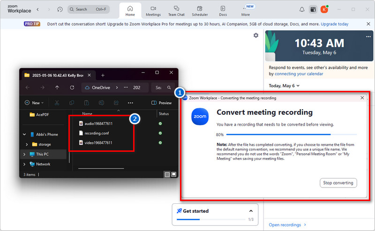
Task: Switch to details view in Explorer status bar
Action: pos(167,175)
